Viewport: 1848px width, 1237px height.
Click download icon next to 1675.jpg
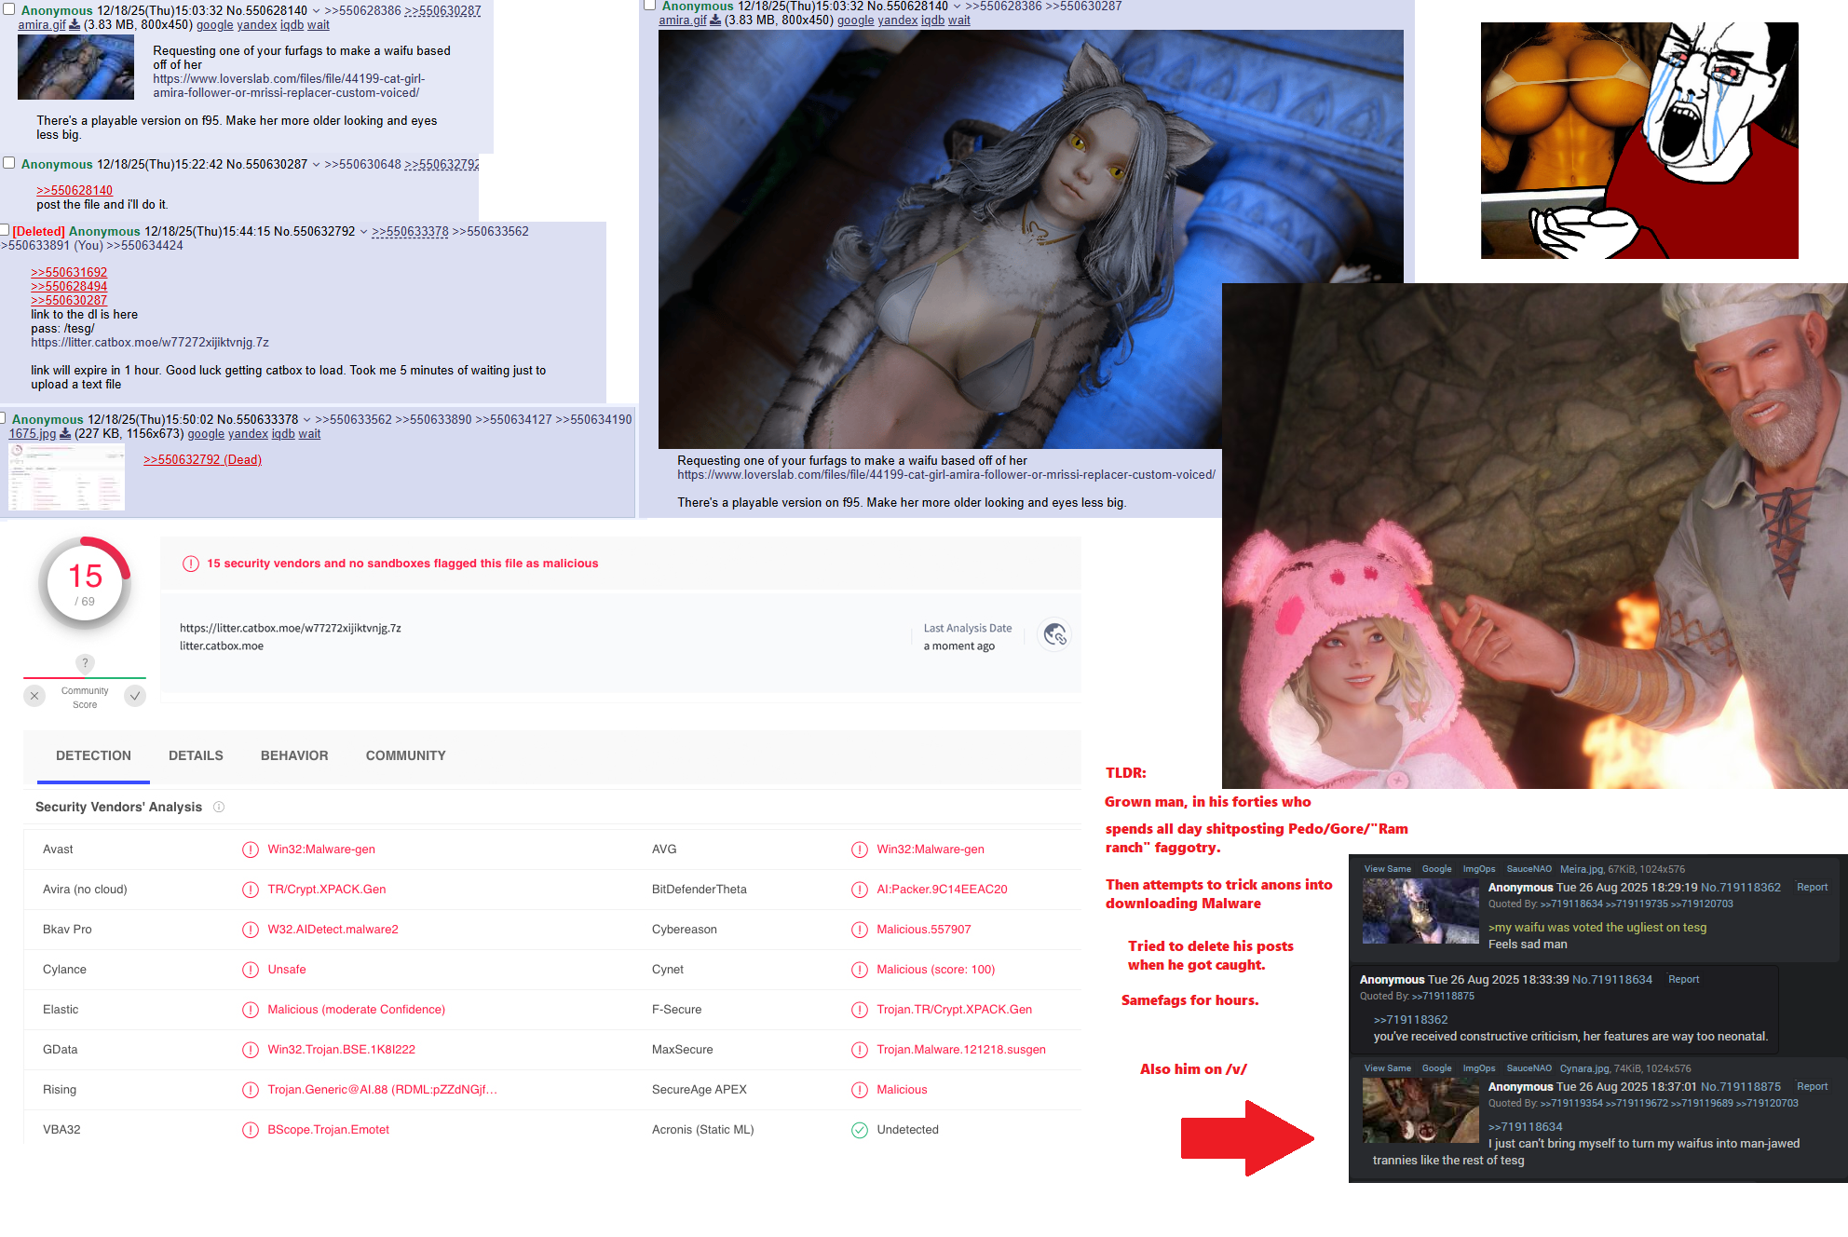65,434
